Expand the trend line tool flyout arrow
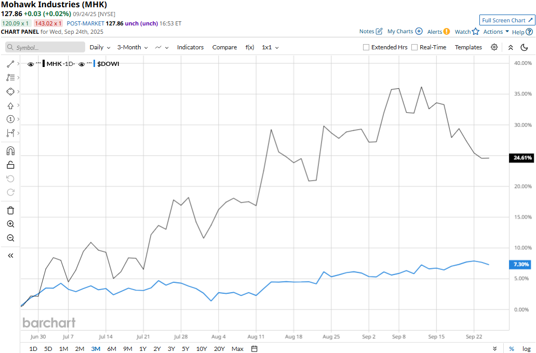Image resolution: width=536 pixels, height=353 pixels. tap(18, 63)
